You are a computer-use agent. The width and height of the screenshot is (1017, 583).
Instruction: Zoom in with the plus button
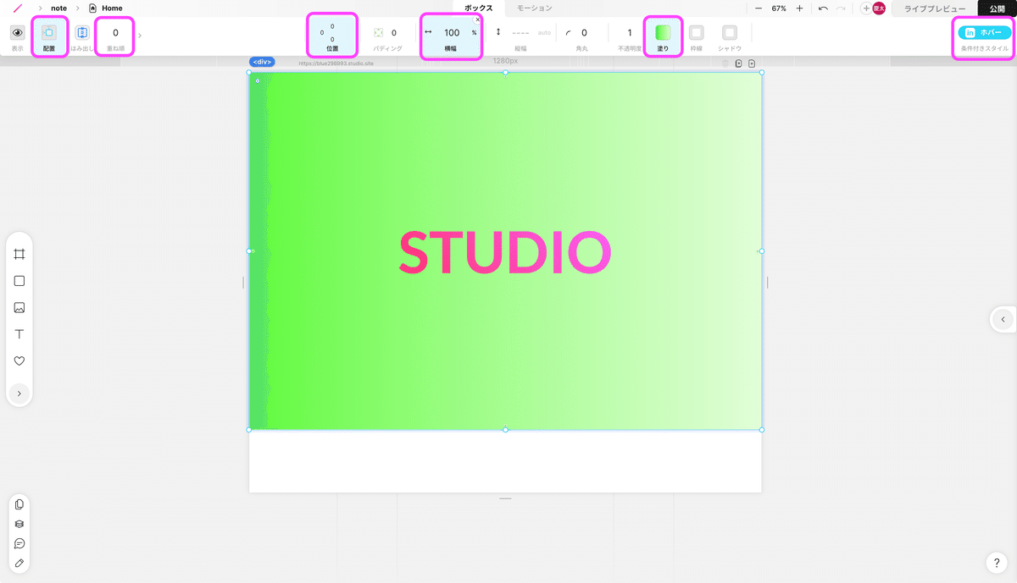click(x=799, y=8)
